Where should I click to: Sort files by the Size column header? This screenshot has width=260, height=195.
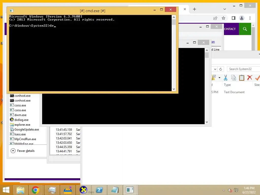257,85
